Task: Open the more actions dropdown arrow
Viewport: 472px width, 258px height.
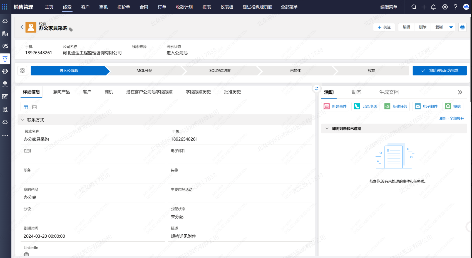Action: [x=451, y=27]
